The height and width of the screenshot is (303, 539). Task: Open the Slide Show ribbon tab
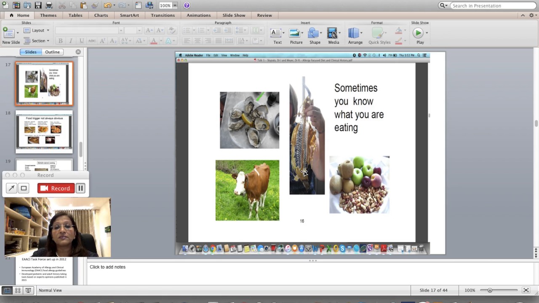point(234,15)
